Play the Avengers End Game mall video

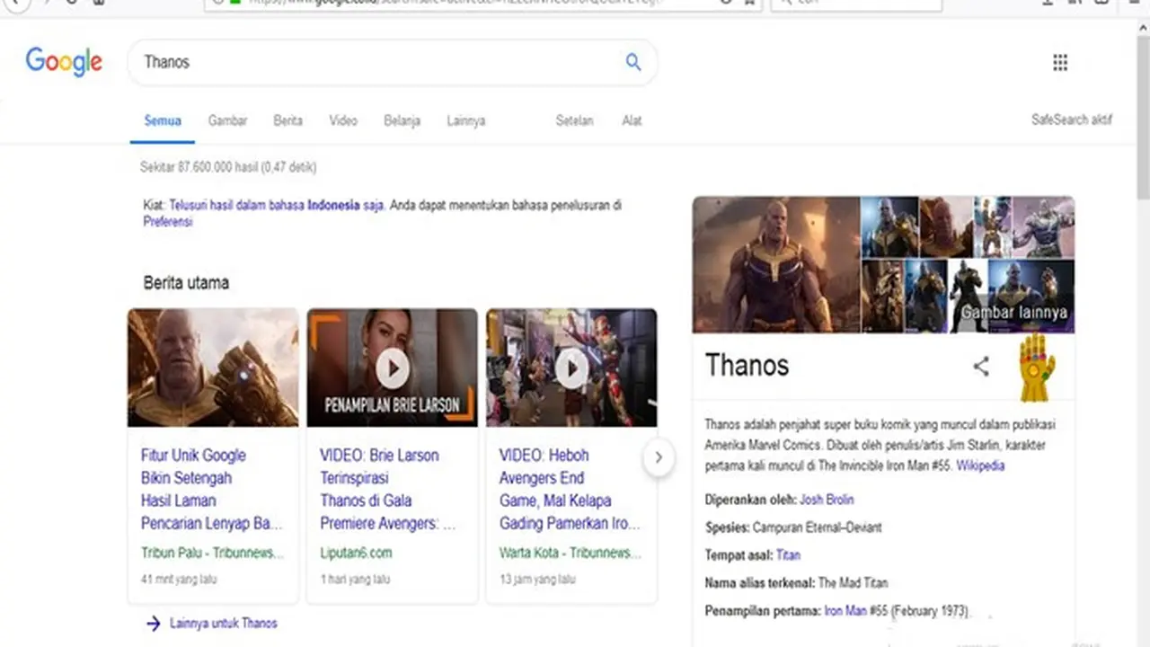(x=571, y=368)
